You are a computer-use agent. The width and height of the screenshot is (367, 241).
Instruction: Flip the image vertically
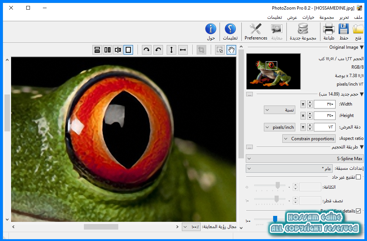click(171, 50)
